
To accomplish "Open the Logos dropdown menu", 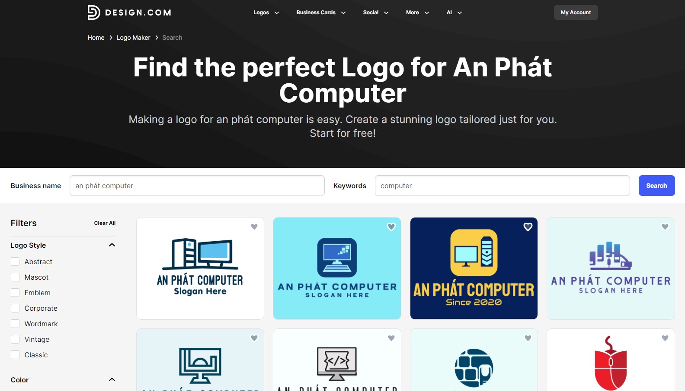I will 266,13.
